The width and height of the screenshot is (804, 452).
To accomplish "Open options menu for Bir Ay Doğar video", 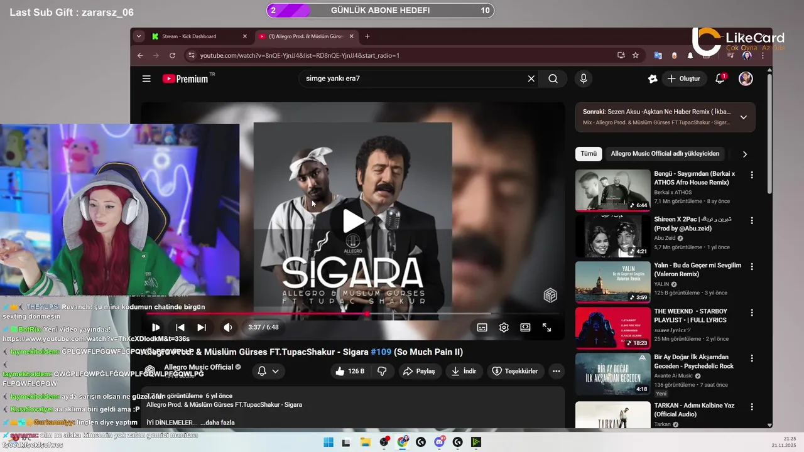I will click(x=752, y=358).
